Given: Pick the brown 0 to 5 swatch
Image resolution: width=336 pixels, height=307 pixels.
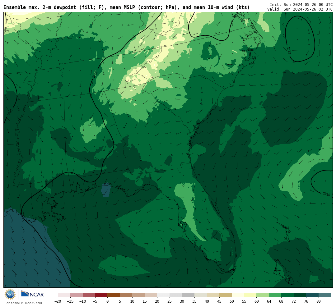Looking at the screenshot, I should coord(114,295).
